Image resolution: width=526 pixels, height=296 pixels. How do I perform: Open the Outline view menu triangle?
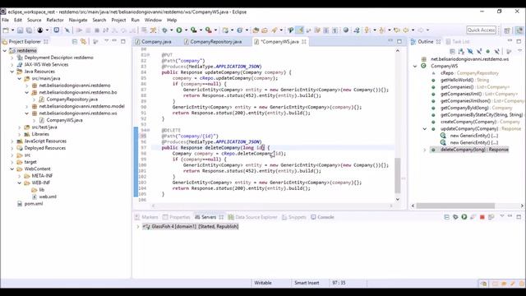(x=519, y=51)
